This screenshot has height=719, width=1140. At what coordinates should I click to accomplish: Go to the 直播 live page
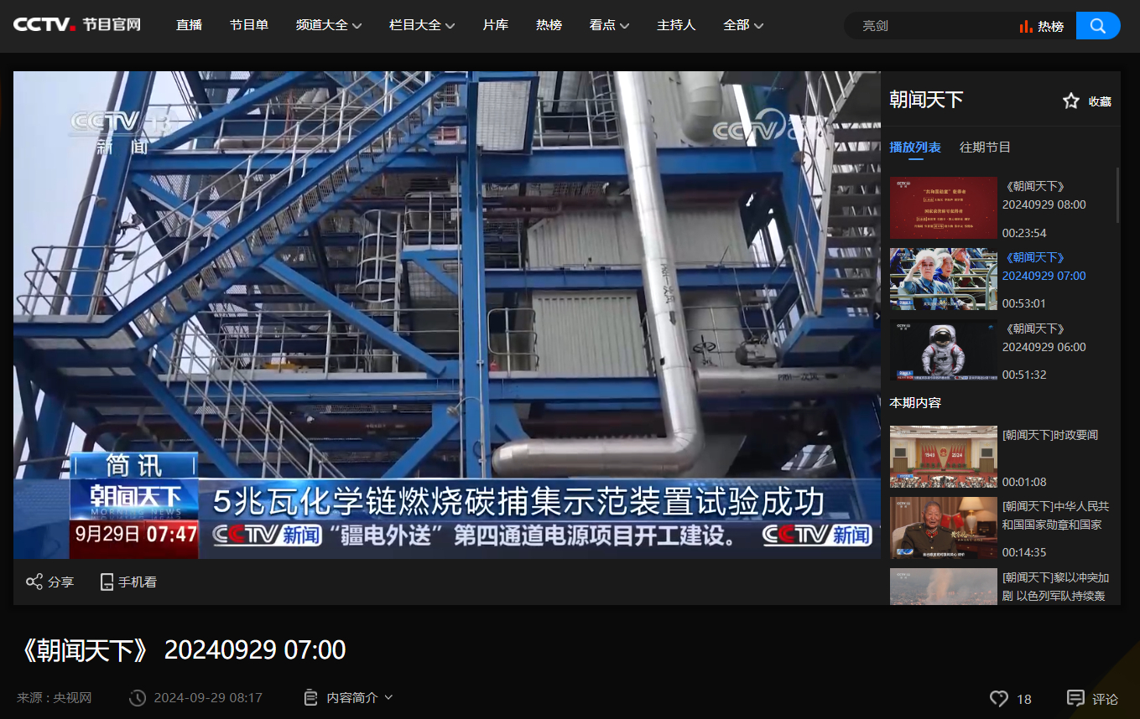189,25
